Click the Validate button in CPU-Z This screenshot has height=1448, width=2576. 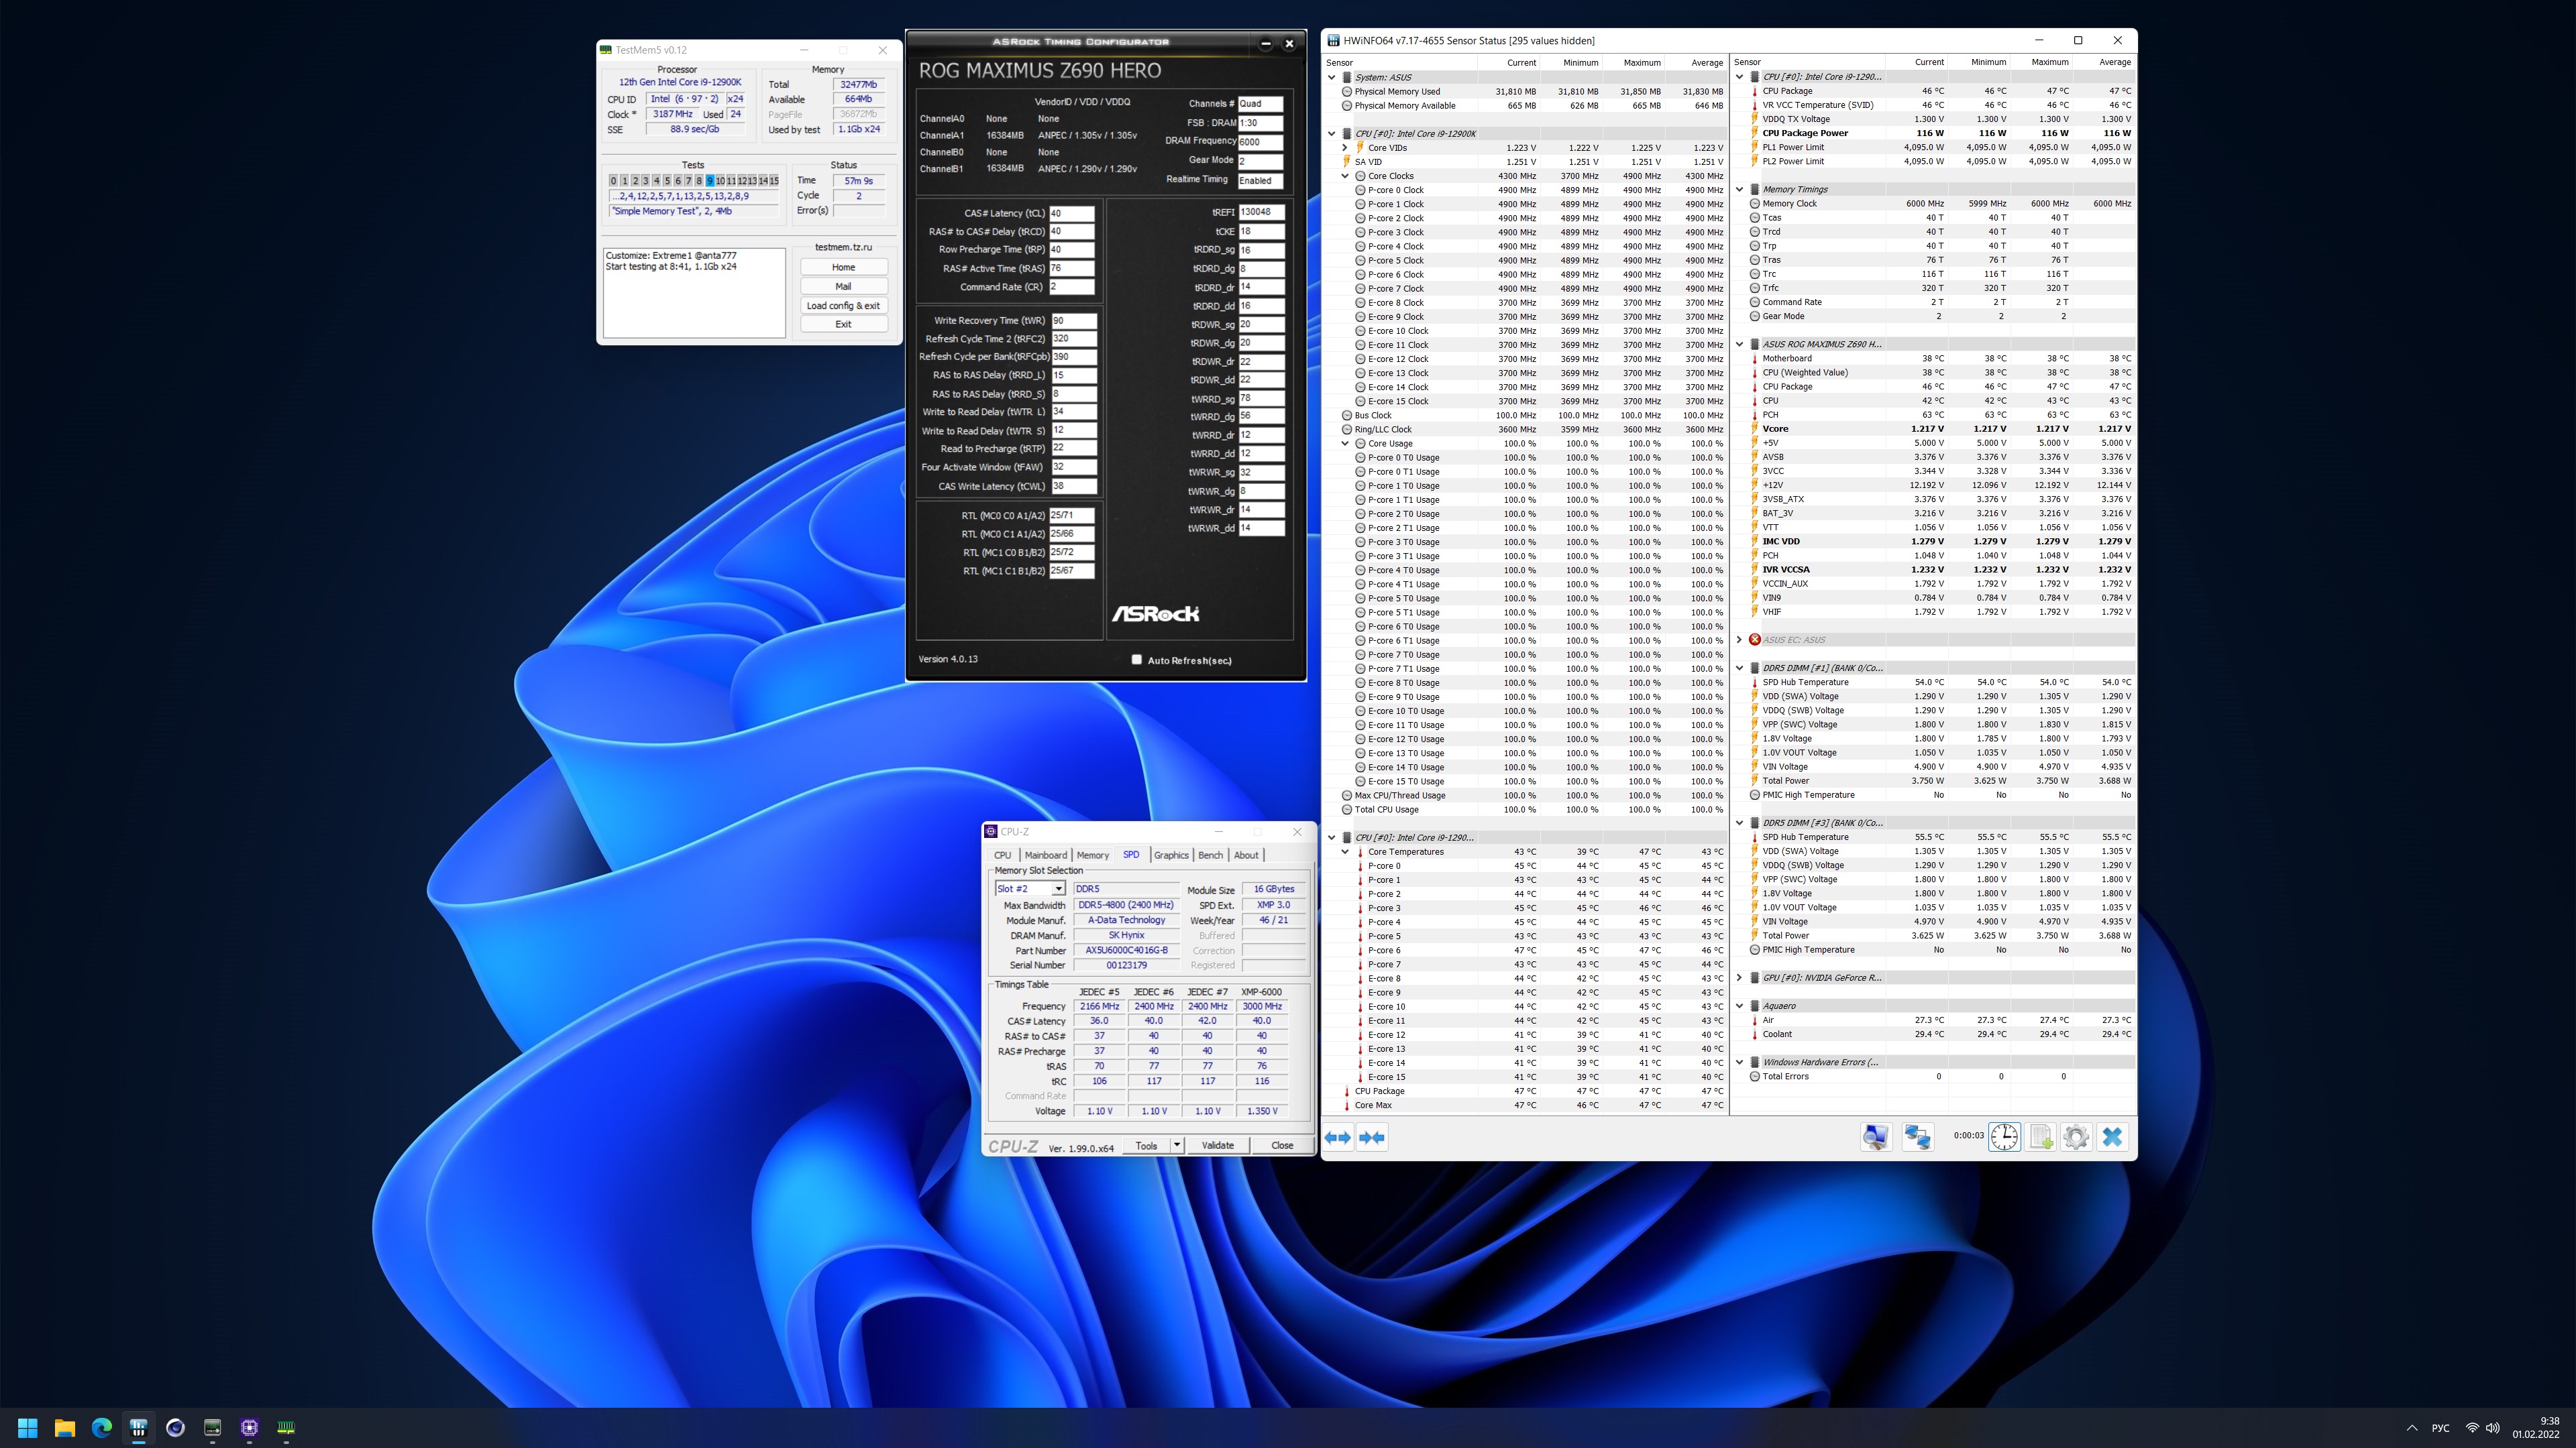click(1217, 1145)
